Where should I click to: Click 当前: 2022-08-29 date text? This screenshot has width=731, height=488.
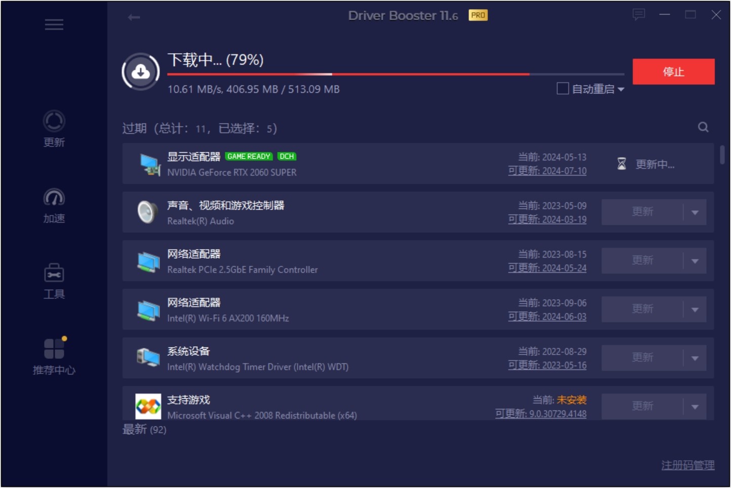click(552, 352)
